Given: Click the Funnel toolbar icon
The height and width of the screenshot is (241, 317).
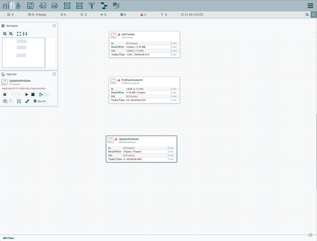Looking at the screenshot, I should tap(92, 5).
